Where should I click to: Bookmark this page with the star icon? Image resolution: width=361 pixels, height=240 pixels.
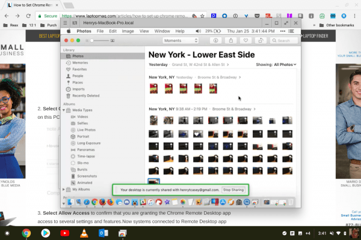(x=202, y=16)
